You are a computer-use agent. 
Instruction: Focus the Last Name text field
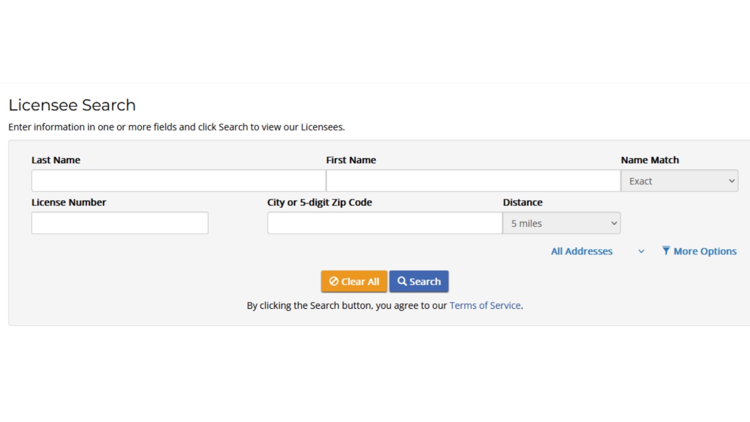point(179,181)
